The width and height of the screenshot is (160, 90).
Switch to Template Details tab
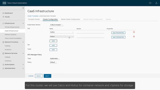(34, 19)
